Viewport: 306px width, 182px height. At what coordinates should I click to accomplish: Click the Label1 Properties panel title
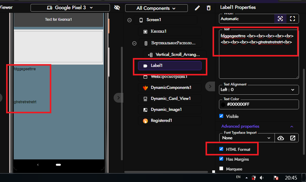238,7
